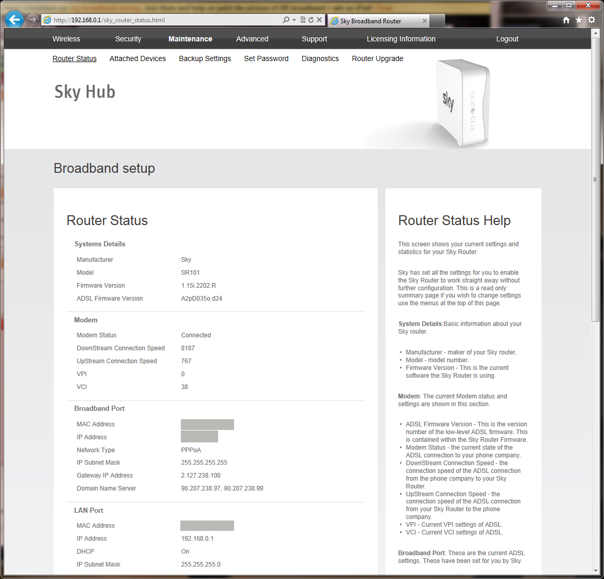This screenshot has width=604, height=579.
Task: Open the Router Status subpage link
Action: click(x=74, y=58)
